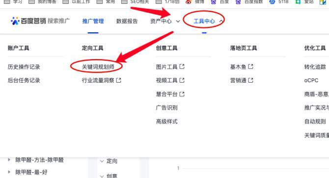
Task: Expand the 除甲醛-最-好 tree row
Action: tap(9, 172)
